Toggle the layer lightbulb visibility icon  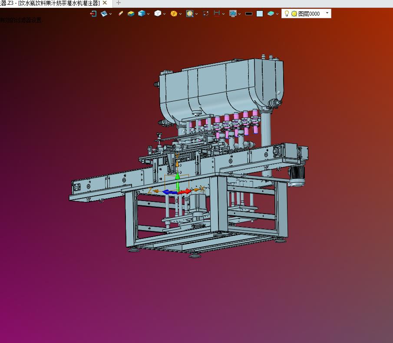point(287,13)
